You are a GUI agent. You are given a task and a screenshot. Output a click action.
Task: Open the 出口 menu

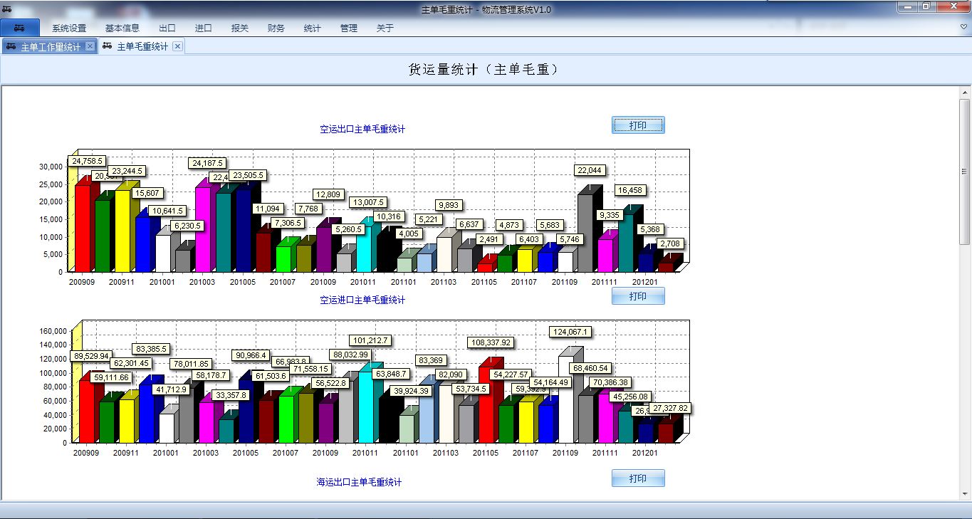[x=167, y=28]
